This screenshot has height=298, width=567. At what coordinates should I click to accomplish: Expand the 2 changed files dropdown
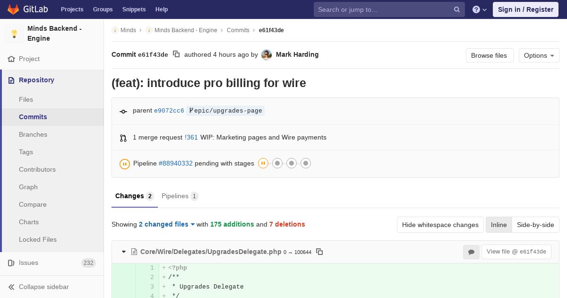pyautogui.click(x=167, y=224)
